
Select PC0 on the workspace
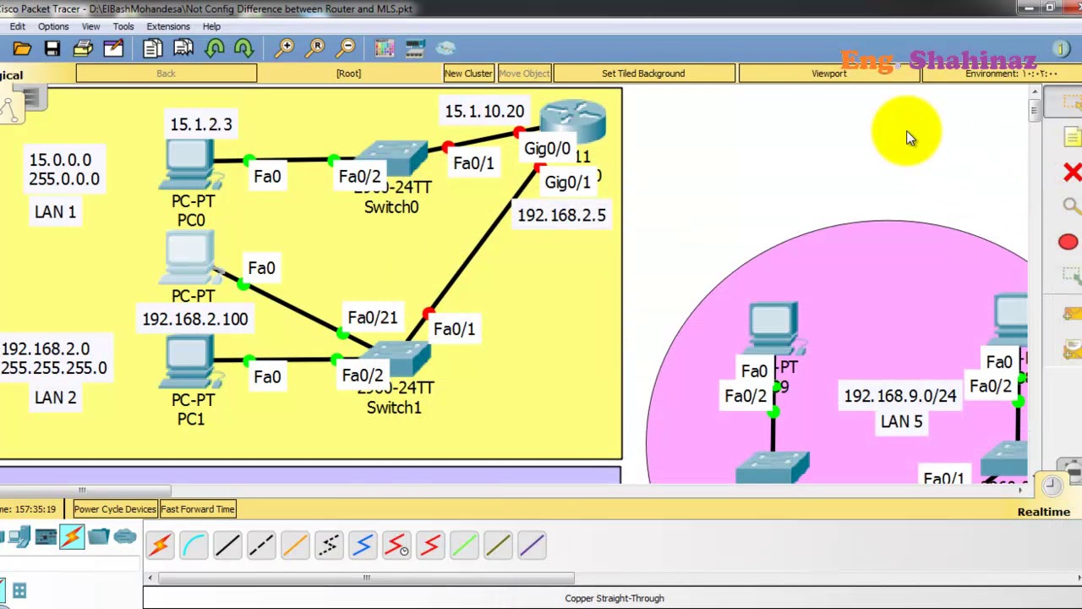[191, 166]
